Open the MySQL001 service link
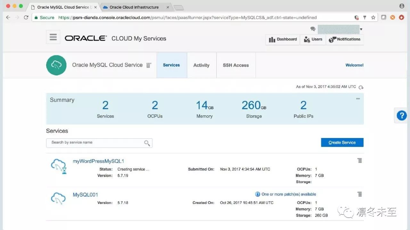This screenshot has height=230, width=410. pos(85,195)
